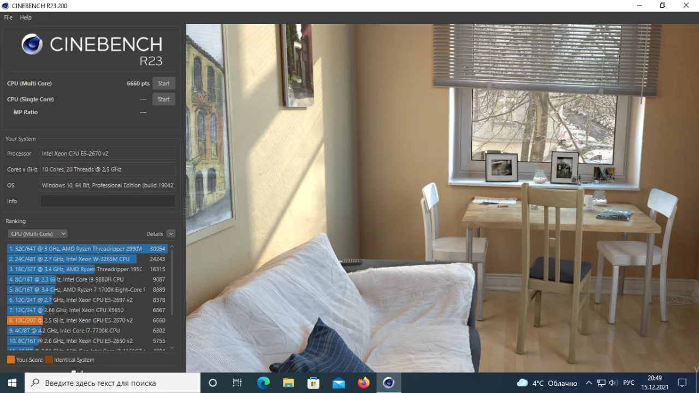Select the Cores x GHz field

click(x=108, y=169)
